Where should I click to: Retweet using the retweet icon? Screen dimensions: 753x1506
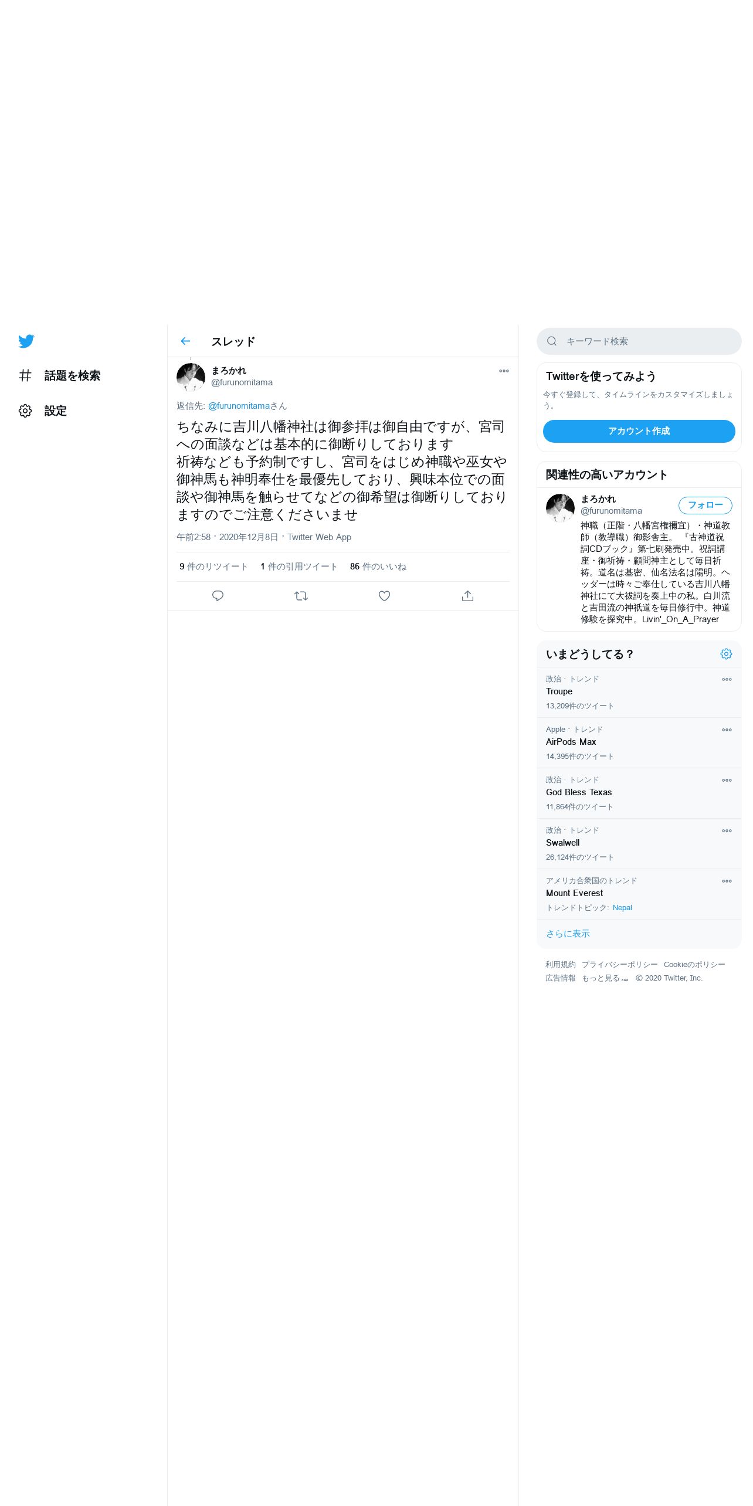(301, 596)
